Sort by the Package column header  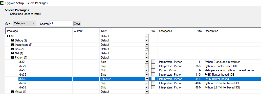pos(39,31)
